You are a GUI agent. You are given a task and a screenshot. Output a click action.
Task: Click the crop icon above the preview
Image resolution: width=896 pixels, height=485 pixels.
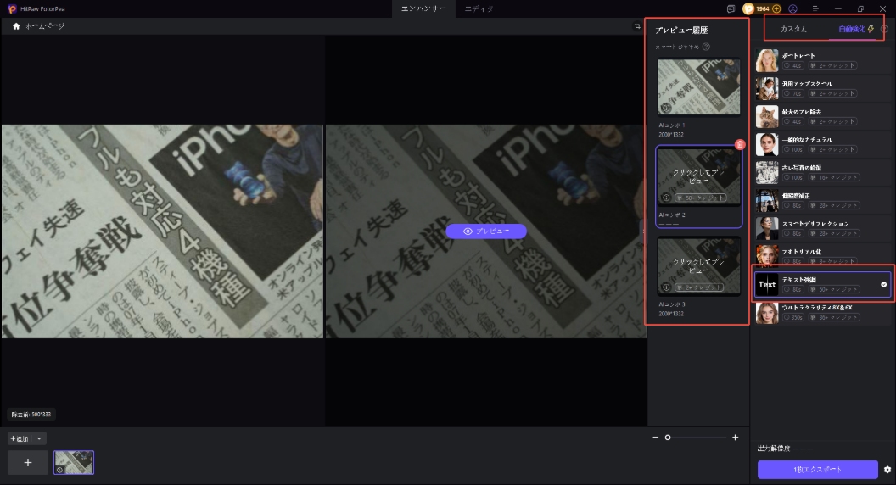[637, 26]
